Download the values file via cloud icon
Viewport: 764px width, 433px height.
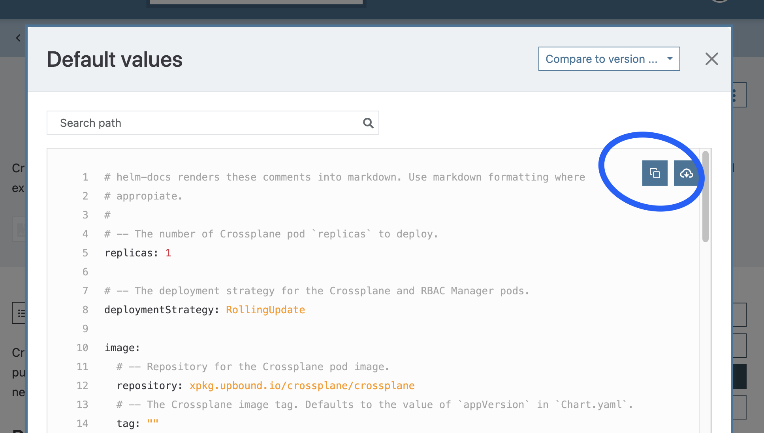686,173
